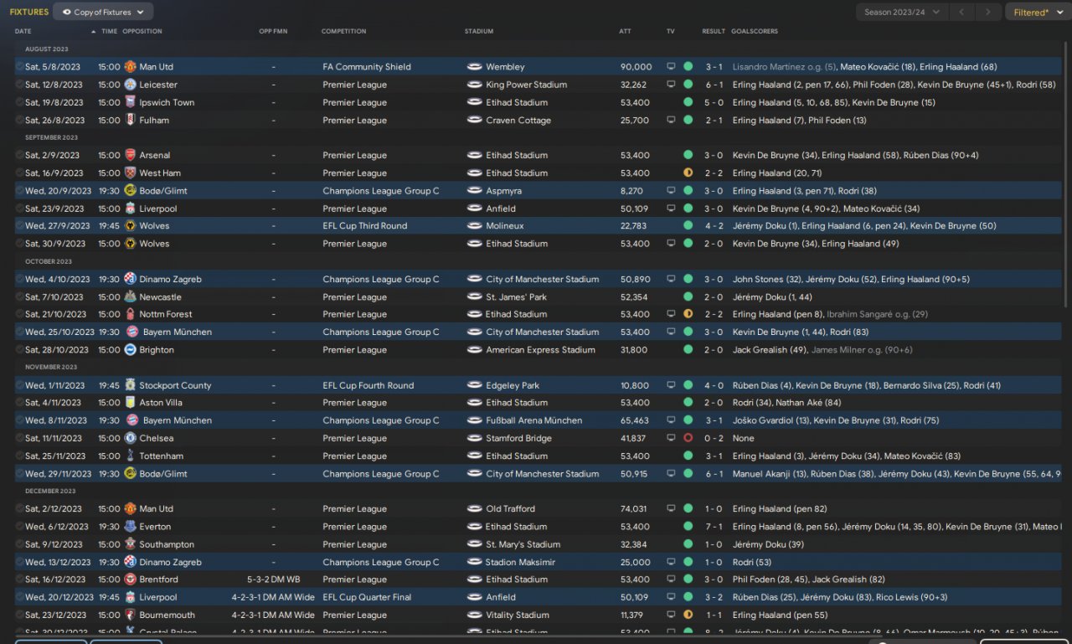Image resolution: width=1072 pixels, height=644 pixels.
Task: Toggle the checkmark for the Wed 4/10/2023 fixture
Action: click(19, 279)
